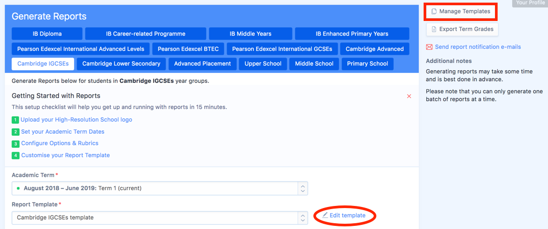Click the Report Template dropdown arrows
This screenshot has height=229, width=548.
pyautogui.click(x=303, y=217)
